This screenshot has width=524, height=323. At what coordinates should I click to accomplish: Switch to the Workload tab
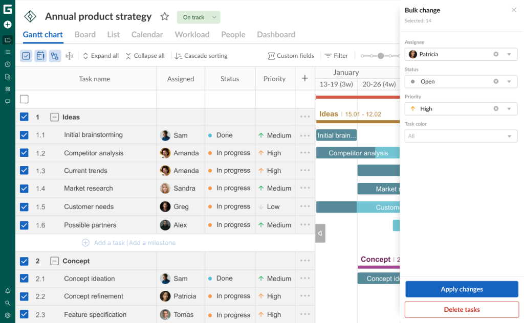pyautogui.click(x=192, y=34)
